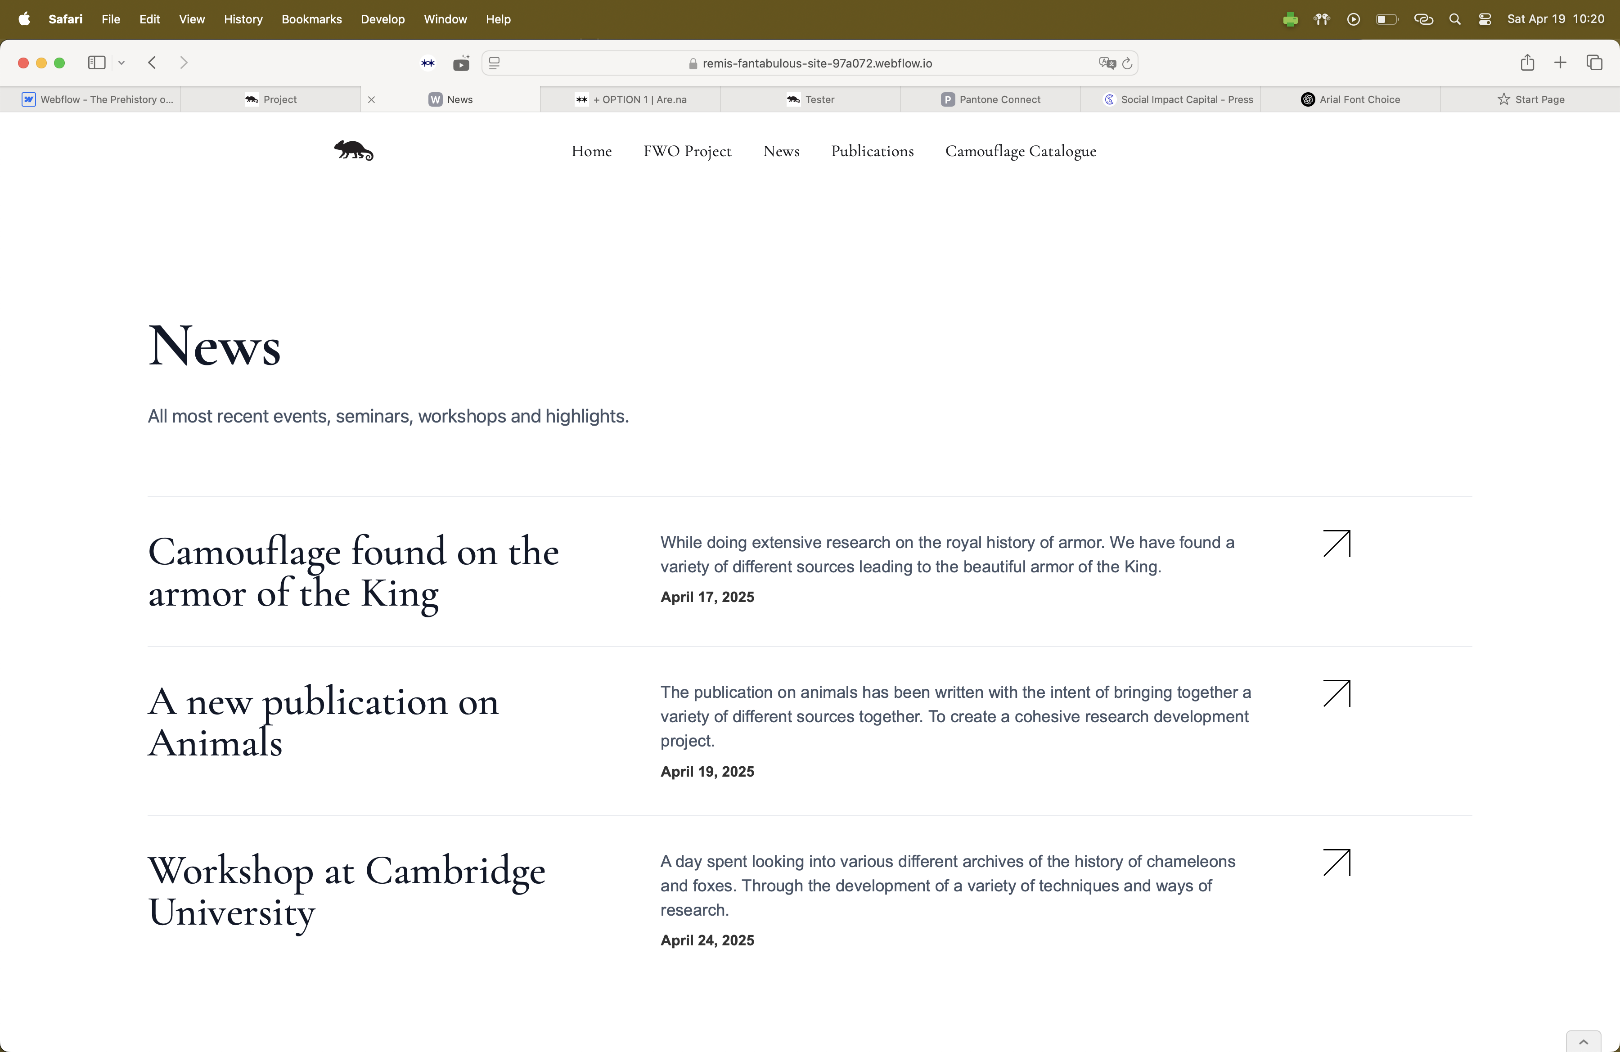Image resolution: width=1620 pixels, height=1052 pixels.
Task: Open Camouflage Catalogue nav link
Action: coord(1020,151)
